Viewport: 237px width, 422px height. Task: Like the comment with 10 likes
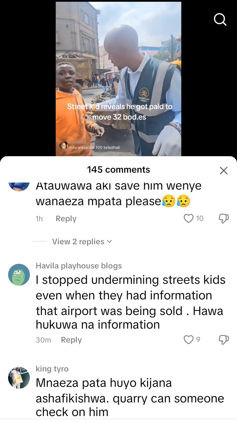tap(189, 218)
